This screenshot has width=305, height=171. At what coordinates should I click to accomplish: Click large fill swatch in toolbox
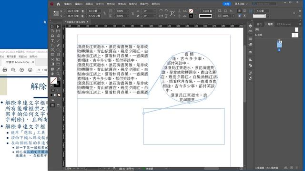[54, 80]
